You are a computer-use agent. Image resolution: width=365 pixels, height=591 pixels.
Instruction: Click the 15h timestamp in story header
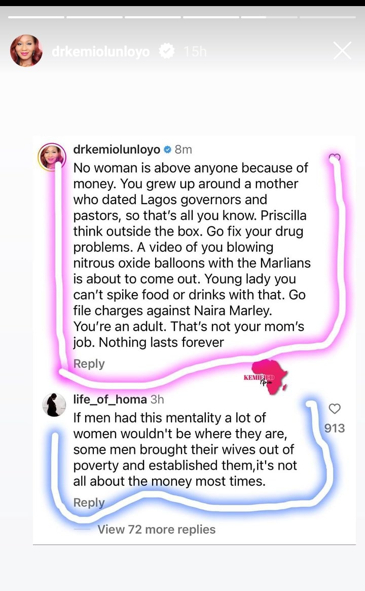point(195,51)
